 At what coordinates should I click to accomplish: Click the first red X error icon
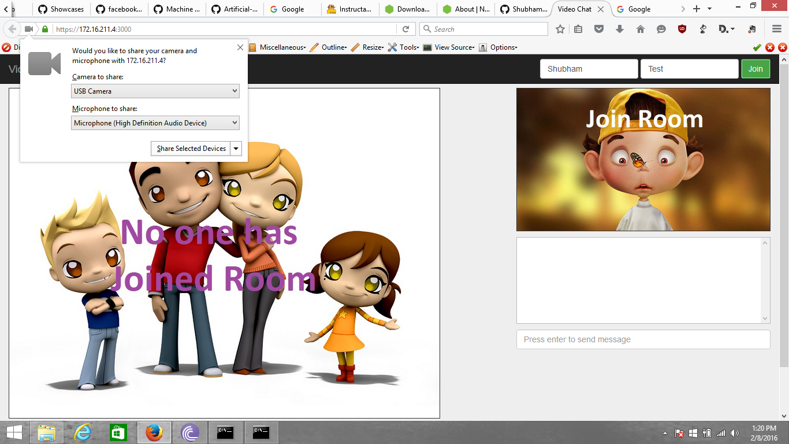(770, 47)
